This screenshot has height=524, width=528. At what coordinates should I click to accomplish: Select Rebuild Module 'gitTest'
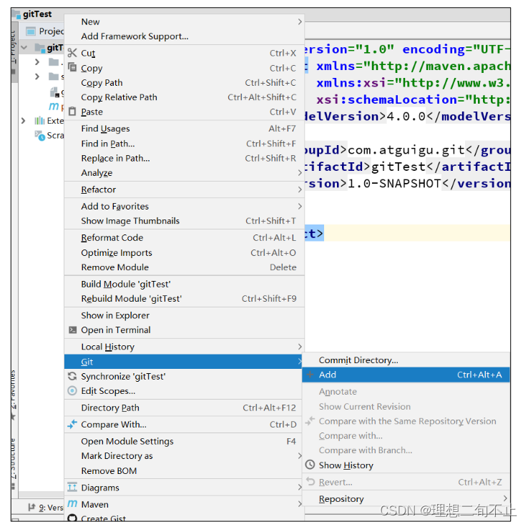pos(184,299)
